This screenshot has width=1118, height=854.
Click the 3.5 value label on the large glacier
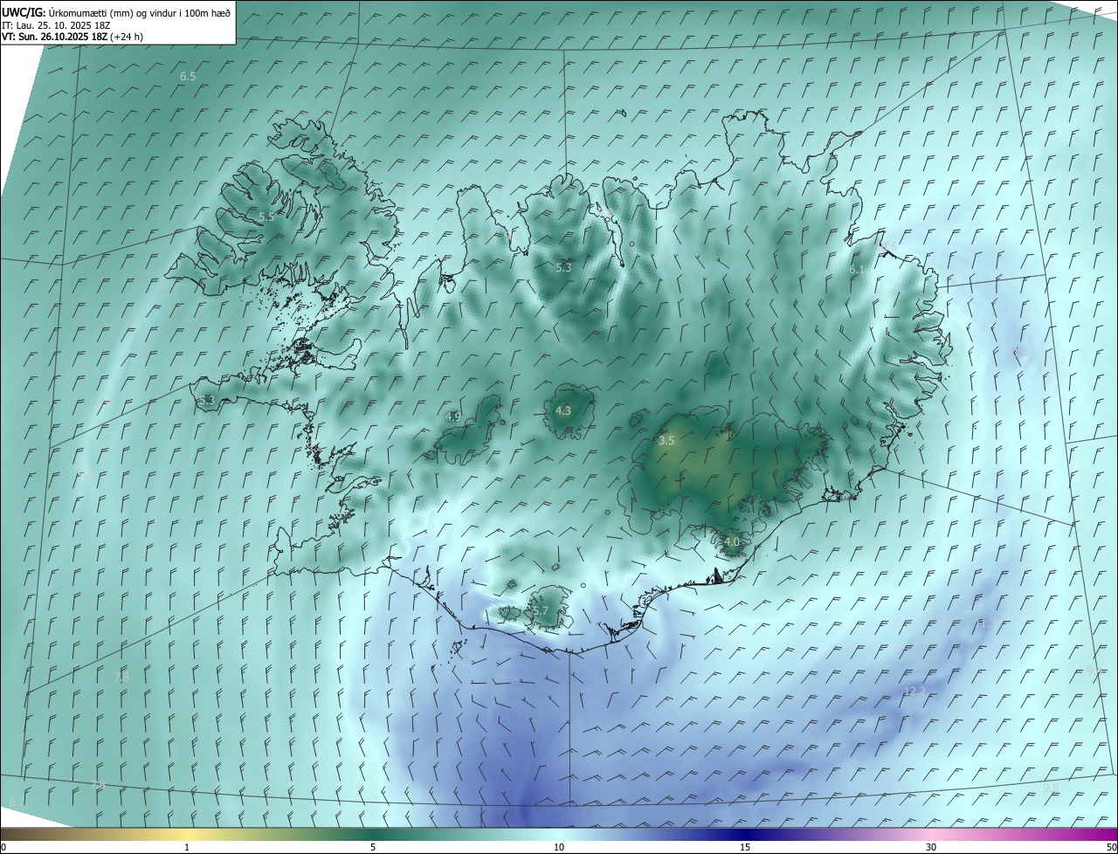tap(666, 441)
